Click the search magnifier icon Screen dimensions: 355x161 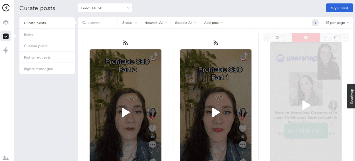(84, 23)
